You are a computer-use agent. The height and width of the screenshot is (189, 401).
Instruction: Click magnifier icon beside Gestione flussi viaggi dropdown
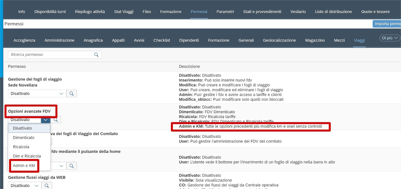coord(47,185)
